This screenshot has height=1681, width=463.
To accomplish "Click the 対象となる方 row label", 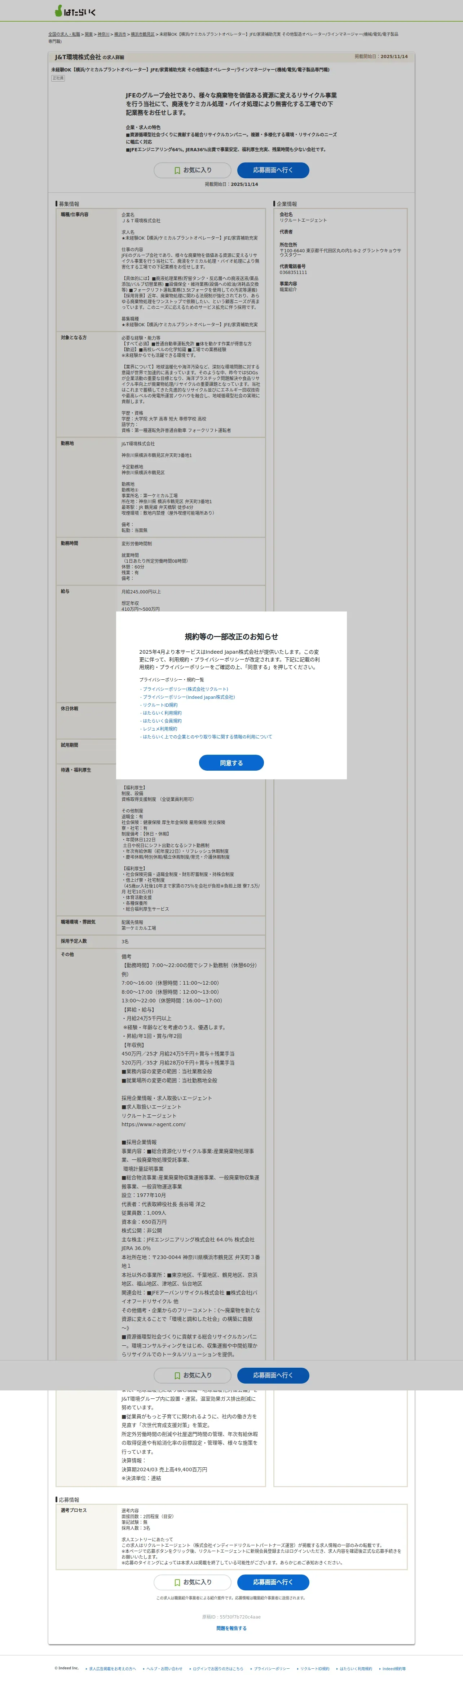I will pyautogui.click(x=74, y=338).
